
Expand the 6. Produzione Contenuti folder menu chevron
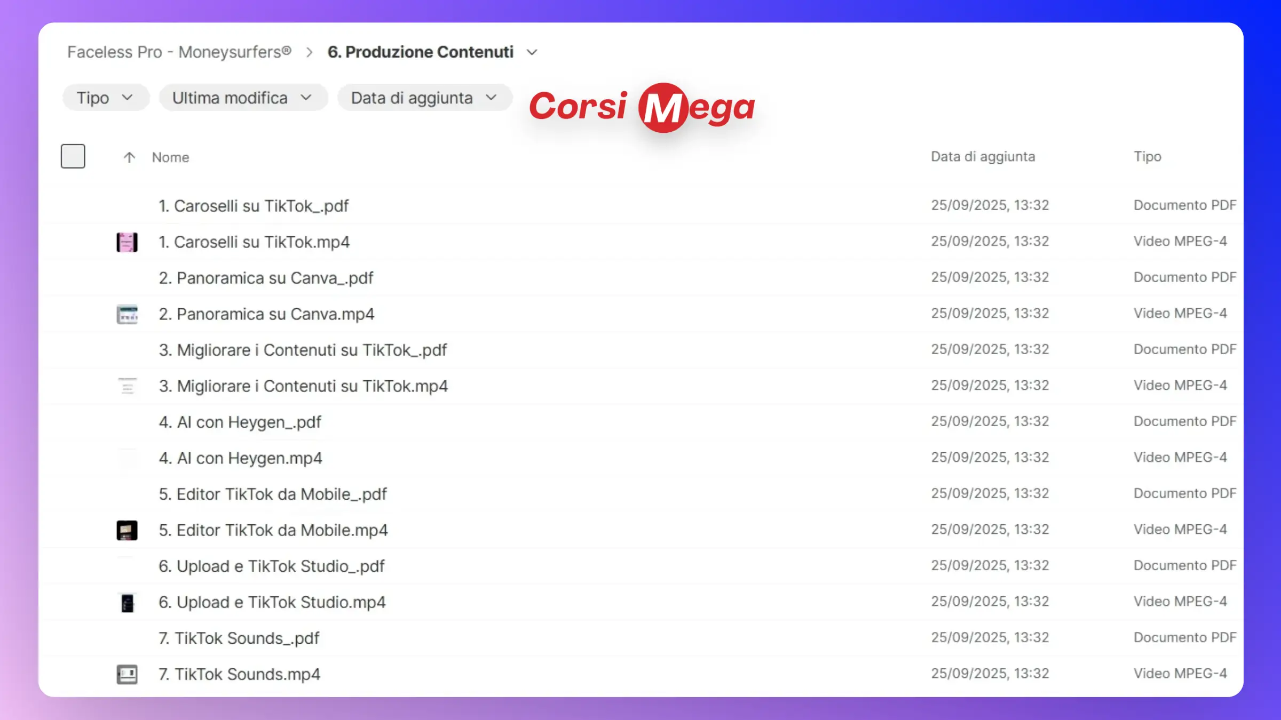click(x=532, y=52)
